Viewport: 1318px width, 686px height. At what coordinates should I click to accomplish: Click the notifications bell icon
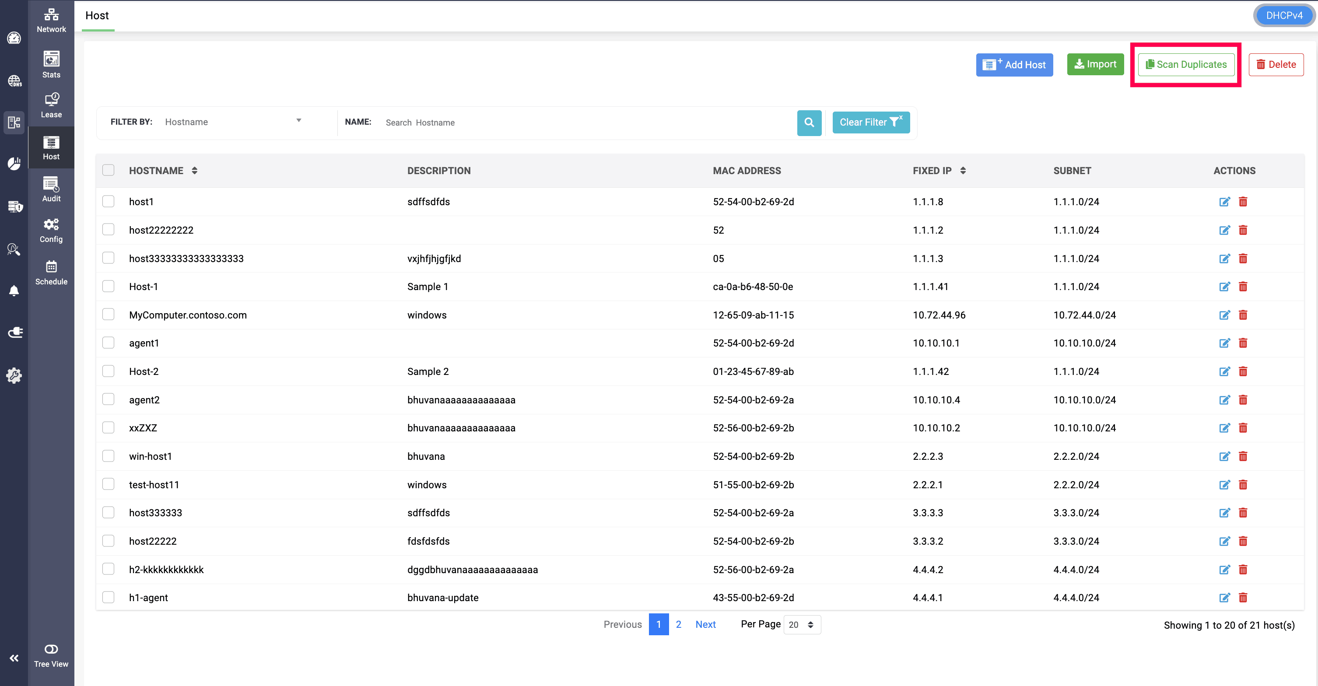click(14, 290)
